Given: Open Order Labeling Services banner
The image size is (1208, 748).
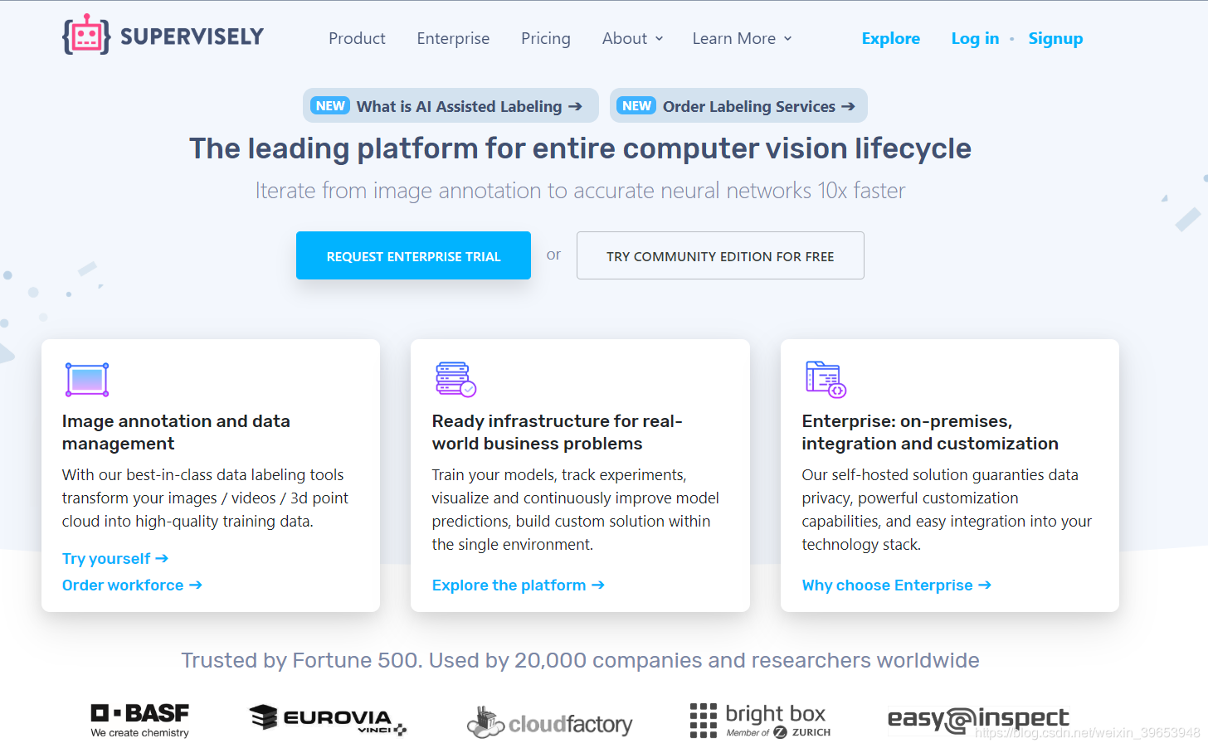Looking at the screenshot, I should [738, 105].
